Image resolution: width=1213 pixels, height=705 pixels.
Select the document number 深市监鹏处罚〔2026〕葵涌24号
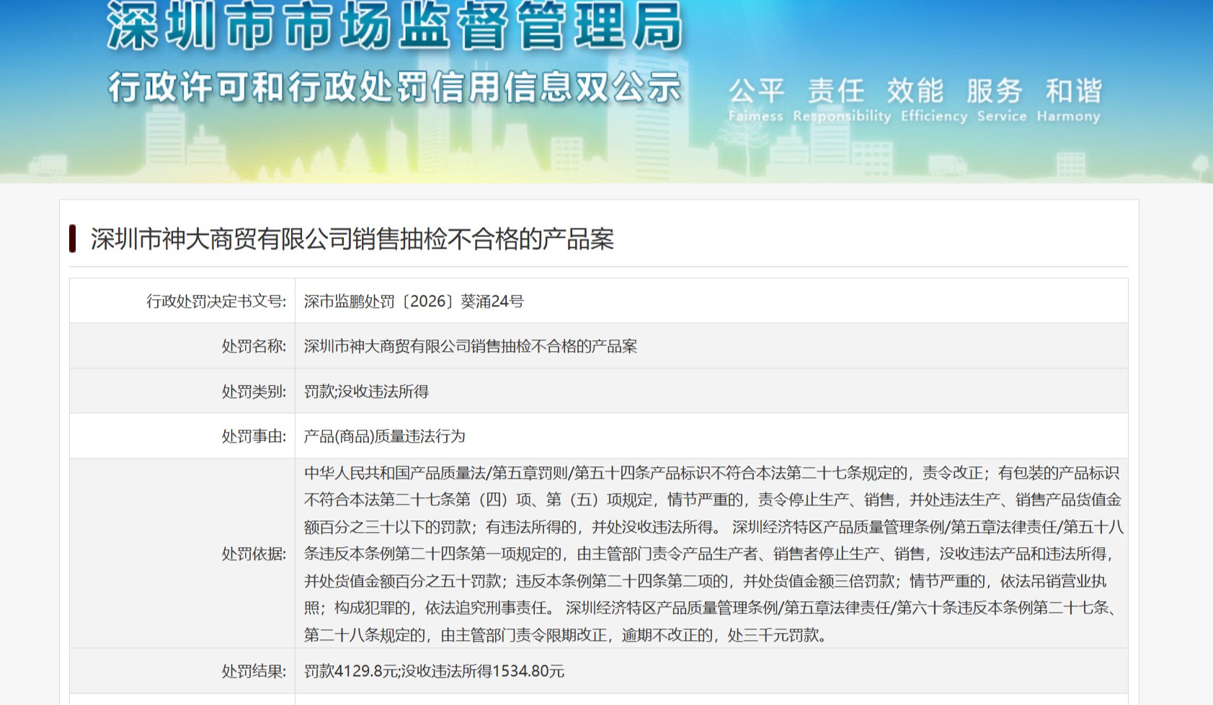tap(414, 301)
